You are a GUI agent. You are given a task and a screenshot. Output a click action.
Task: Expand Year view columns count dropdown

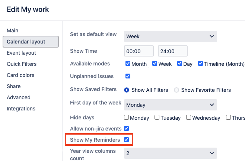coord(170,153)
